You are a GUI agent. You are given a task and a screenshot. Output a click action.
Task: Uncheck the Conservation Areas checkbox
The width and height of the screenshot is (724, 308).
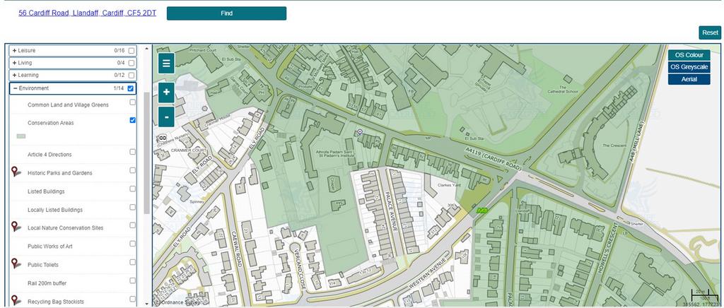(x=132, y=120)
